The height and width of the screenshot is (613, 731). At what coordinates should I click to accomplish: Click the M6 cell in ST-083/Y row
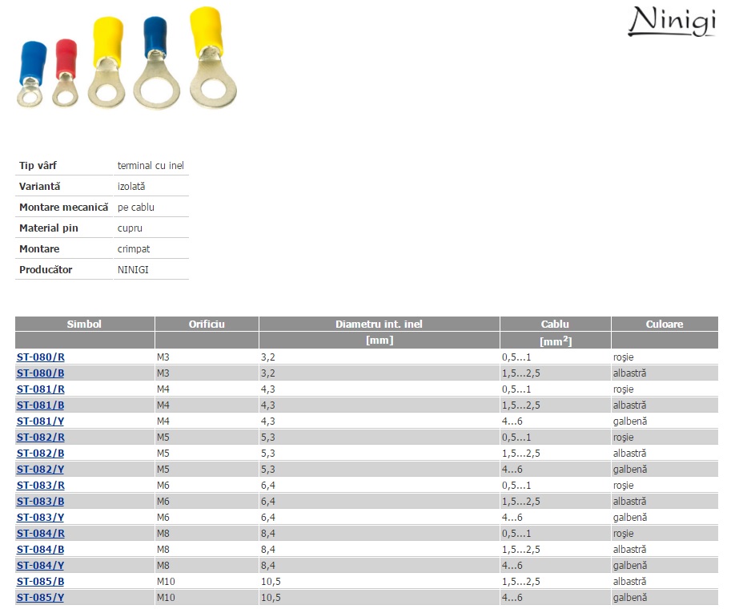pos(163,518)
